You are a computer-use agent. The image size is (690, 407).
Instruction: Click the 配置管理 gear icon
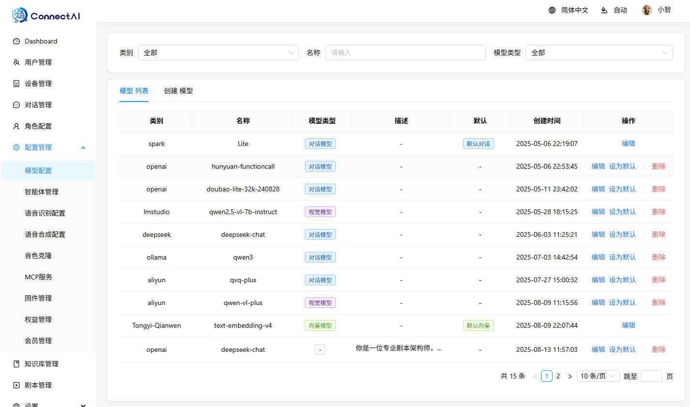pyautogui.click(x=16, y=147)
